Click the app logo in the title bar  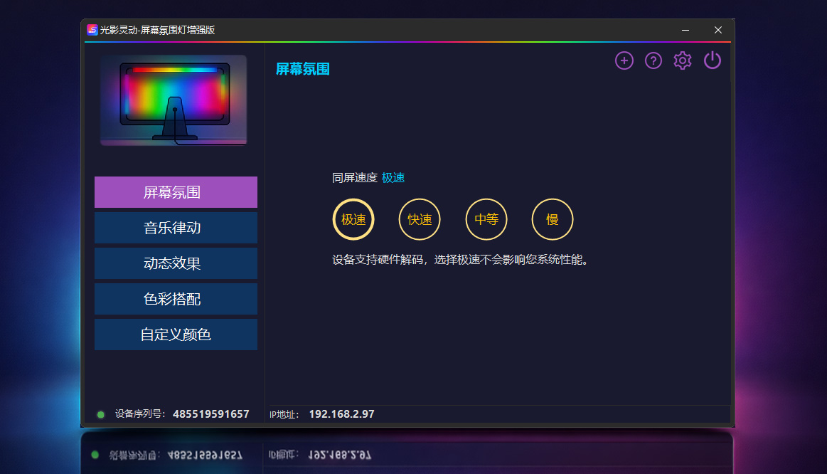point(93,29)
